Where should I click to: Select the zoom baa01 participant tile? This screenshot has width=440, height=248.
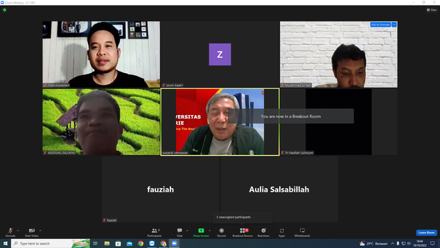(220, 54)
